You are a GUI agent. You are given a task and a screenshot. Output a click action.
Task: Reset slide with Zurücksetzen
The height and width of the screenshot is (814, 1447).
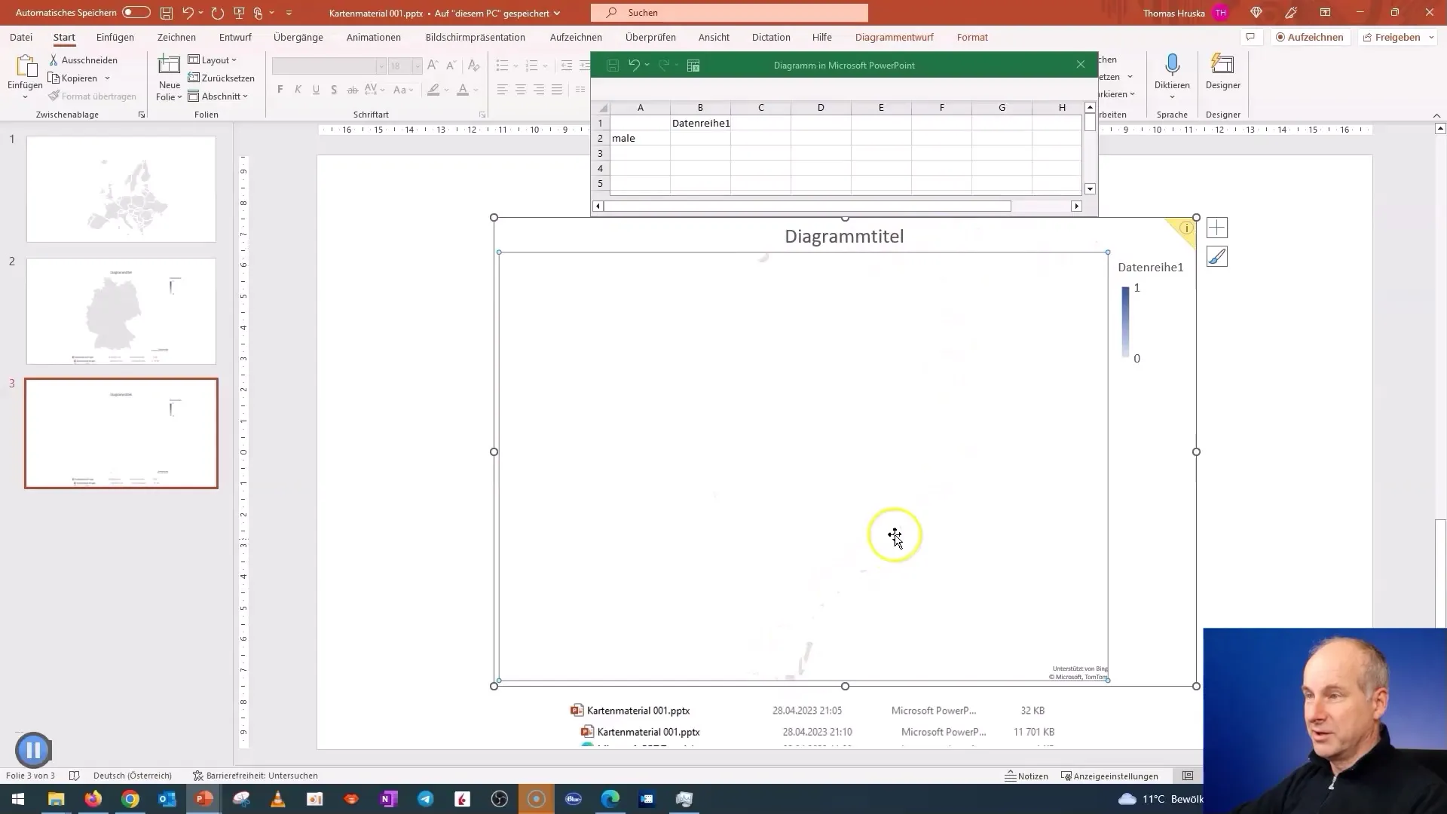click(222, 78)
